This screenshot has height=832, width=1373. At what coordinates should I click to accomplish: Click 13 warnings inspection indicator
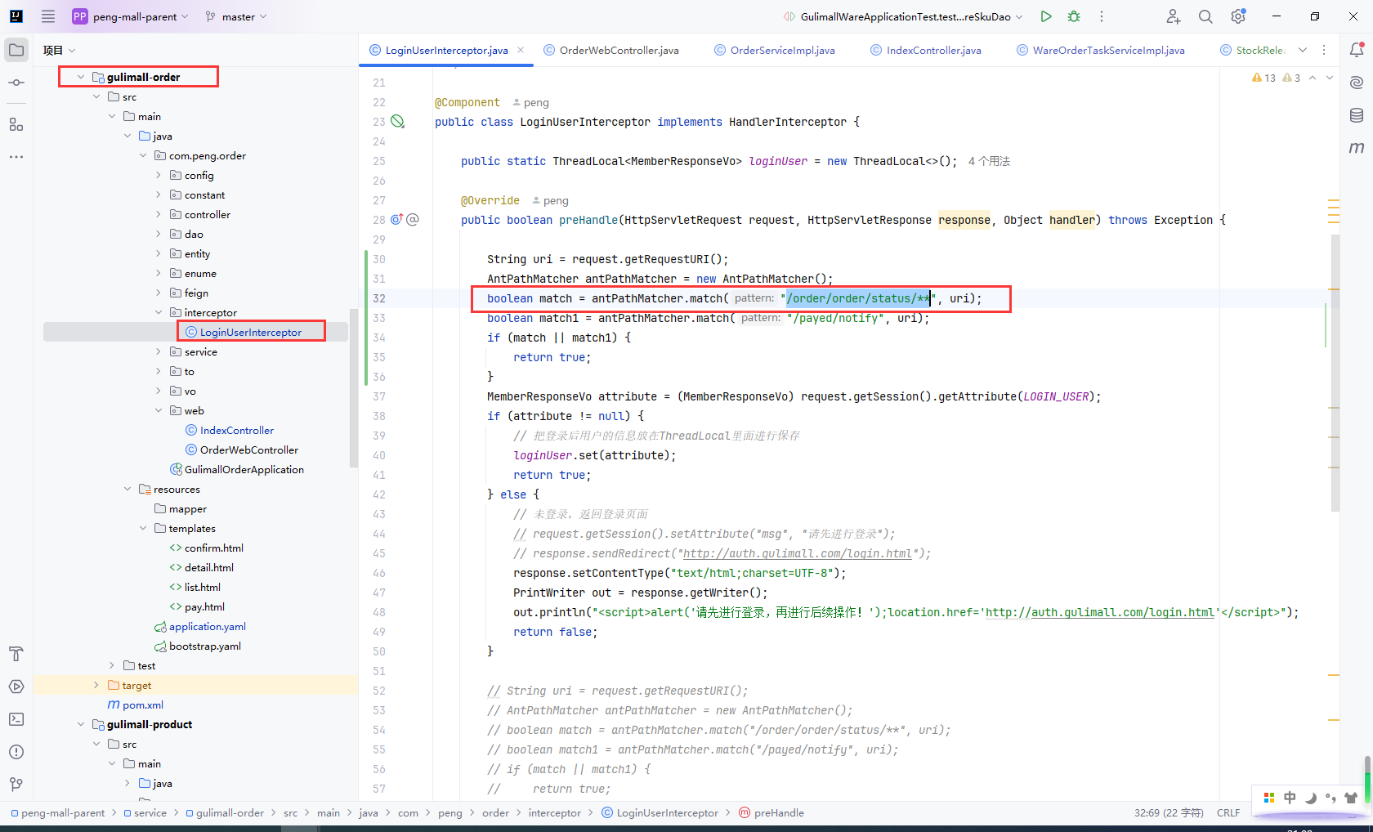click(1263, 78)
